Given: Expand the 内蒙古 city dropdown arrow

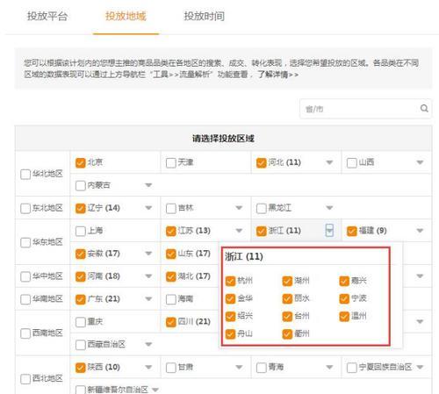Looking at the screenshot, I should [x=148, y=185].
